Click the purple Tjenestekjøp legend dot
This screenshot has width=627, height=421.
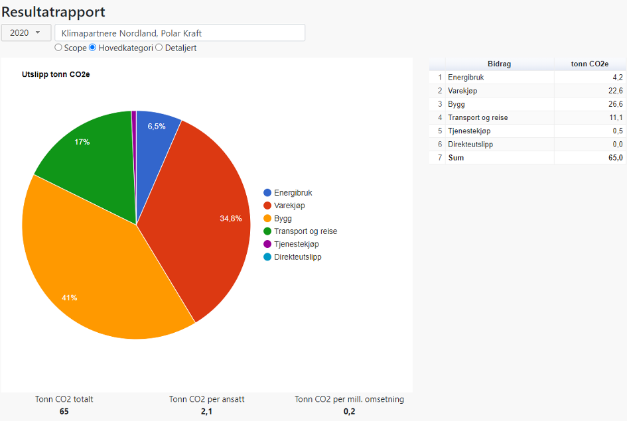point(267,244)
